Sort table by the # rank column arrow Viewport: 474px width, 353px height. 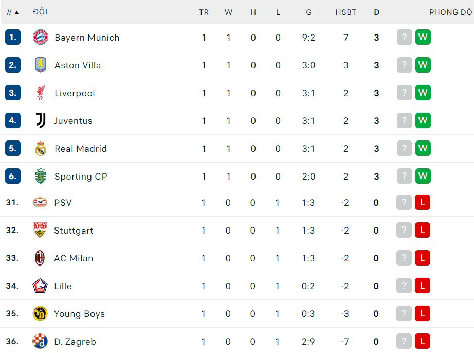(x=16, y=12)
